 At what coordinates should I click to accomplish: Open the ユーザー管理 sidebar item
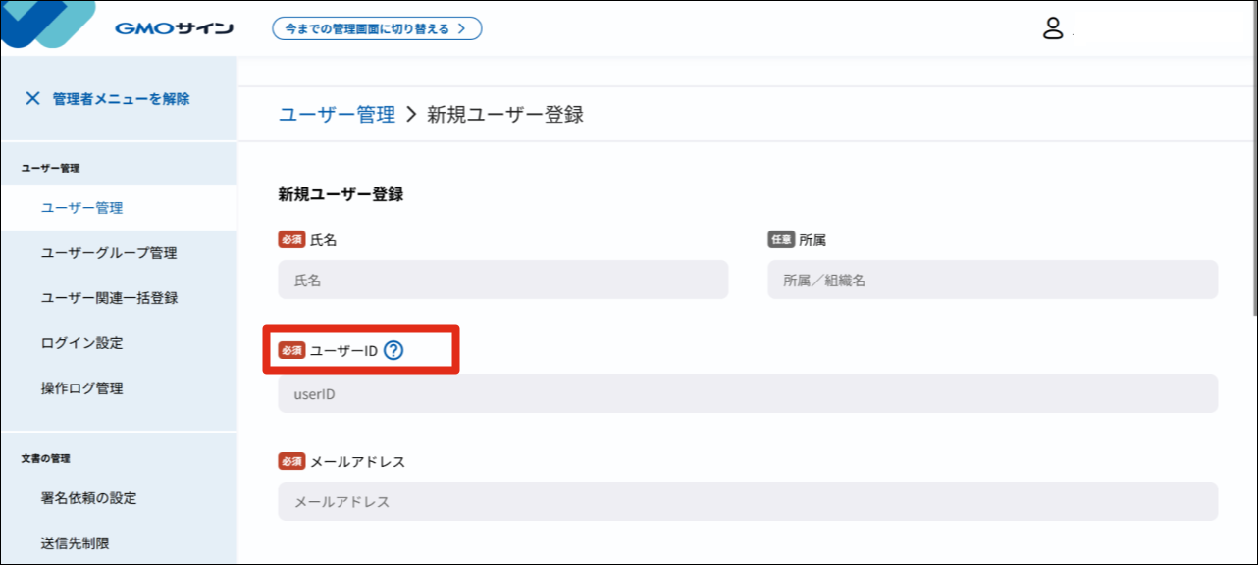click(81, 208)
